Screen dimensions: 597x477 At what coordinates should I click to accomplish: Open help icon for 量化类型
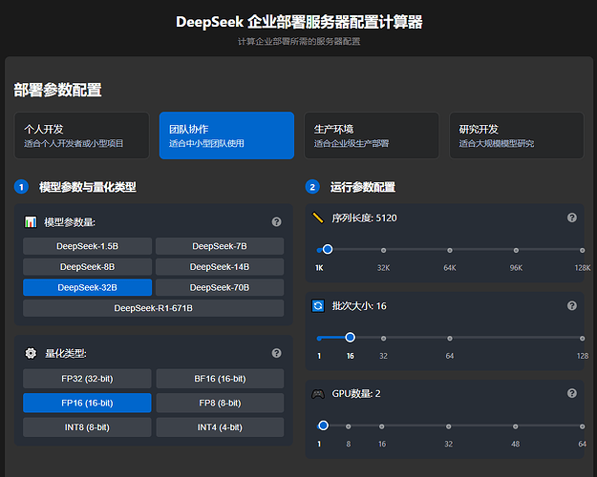[276, 353]
